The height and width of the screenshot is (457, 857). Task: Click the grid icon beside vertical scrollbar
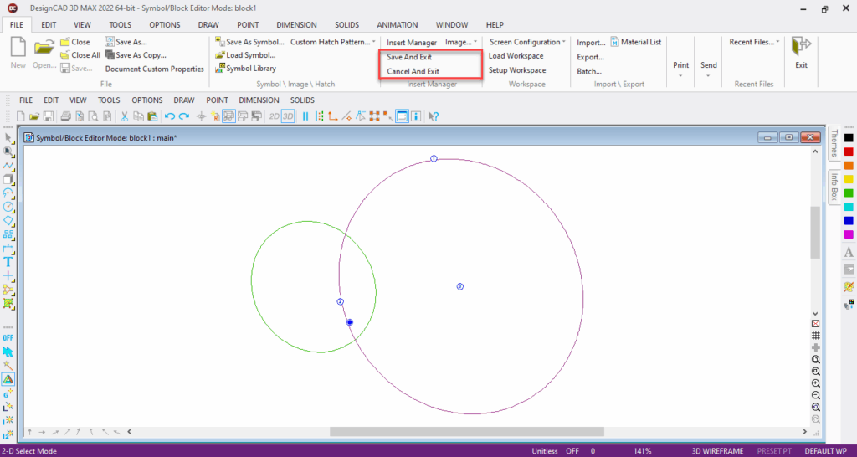pos(815,335)
